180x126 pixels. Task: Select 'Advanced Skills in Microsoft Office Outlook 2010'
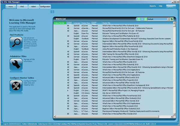(x=113, y=98)
